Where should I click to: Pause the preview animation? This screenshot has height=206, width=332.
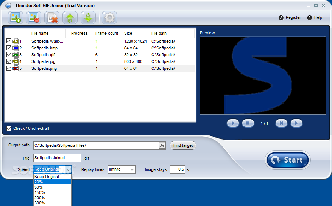pyautogui.click(x=248, y=123)
